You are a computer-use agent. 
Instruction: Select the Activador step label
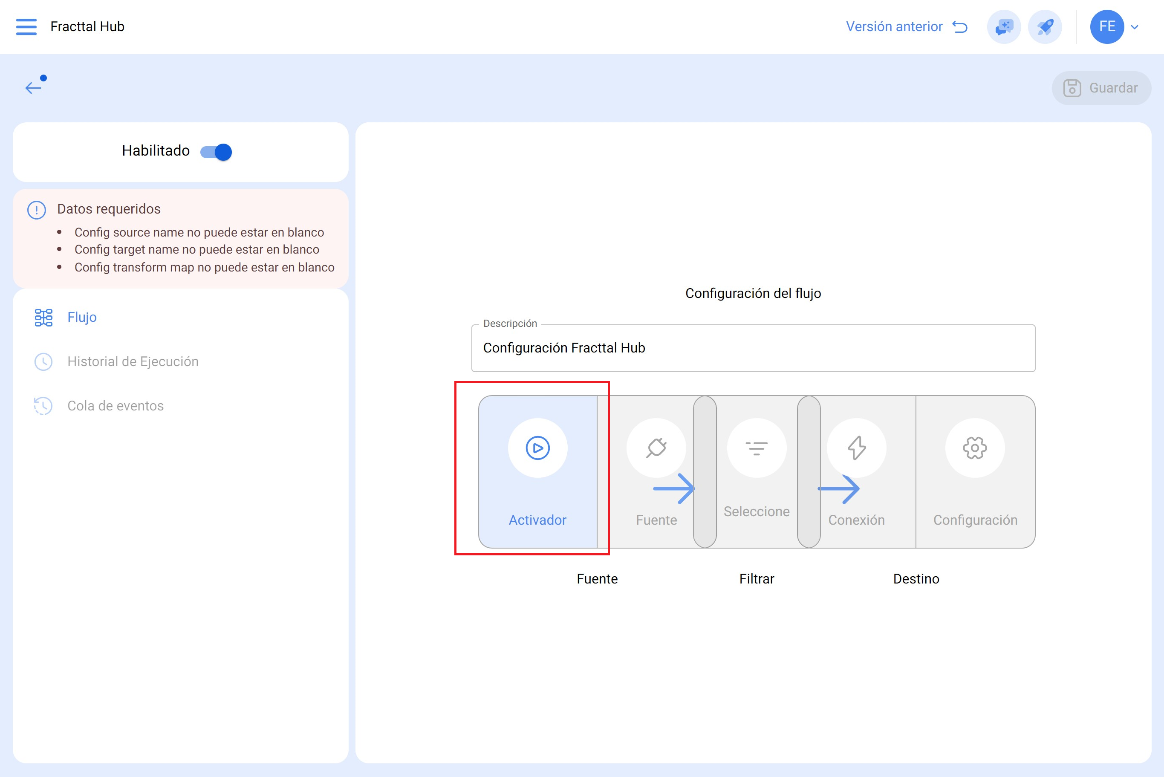537,520
